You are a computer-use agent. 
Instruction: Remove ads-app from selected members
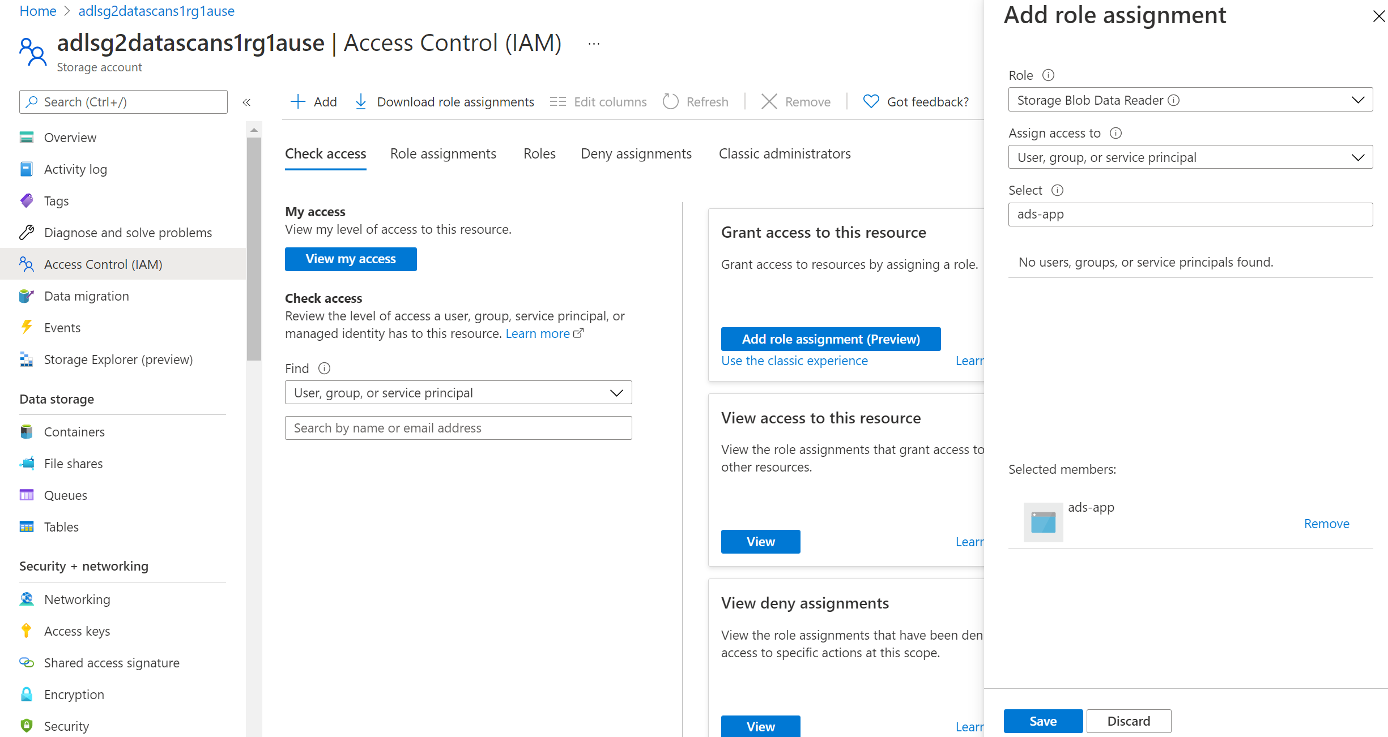click(x=1326, y=524)
